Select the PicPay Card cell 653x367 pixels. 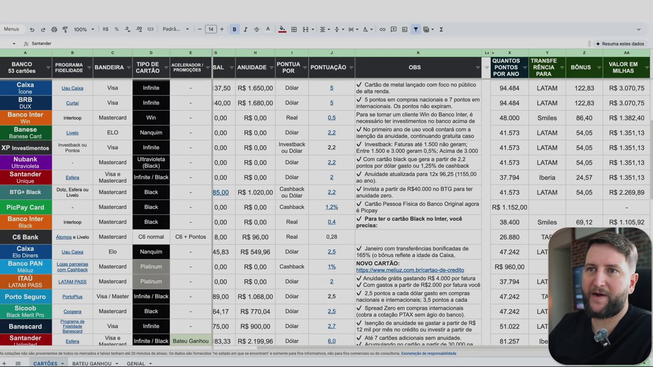pos(26,207)
